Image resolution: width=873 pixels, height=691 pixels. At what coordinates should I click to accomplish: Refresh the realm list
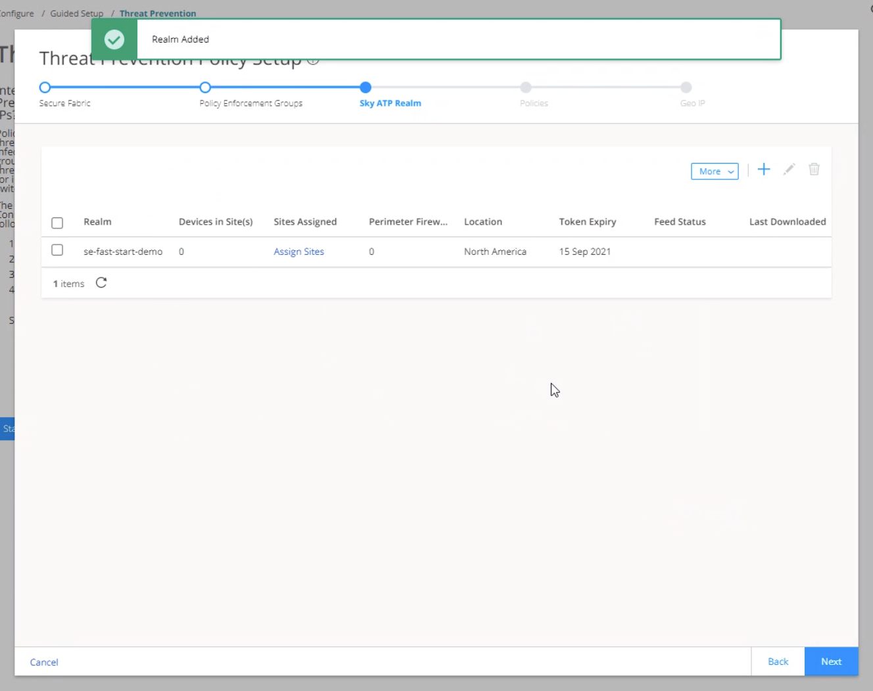[101, 283]
